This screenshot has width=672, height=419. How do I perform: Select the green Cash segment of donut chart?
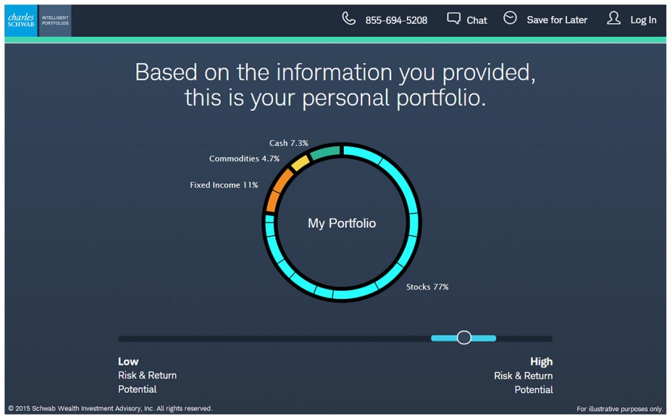pos(325,153)
